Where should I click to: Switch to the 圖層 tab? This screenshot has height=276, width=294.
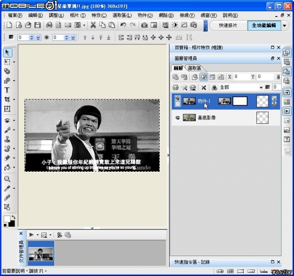[x=178, y=68]
